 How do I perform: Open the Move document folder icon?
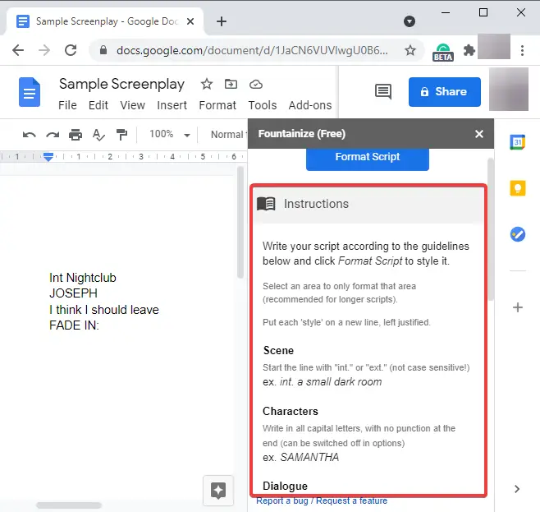(231, 84)
